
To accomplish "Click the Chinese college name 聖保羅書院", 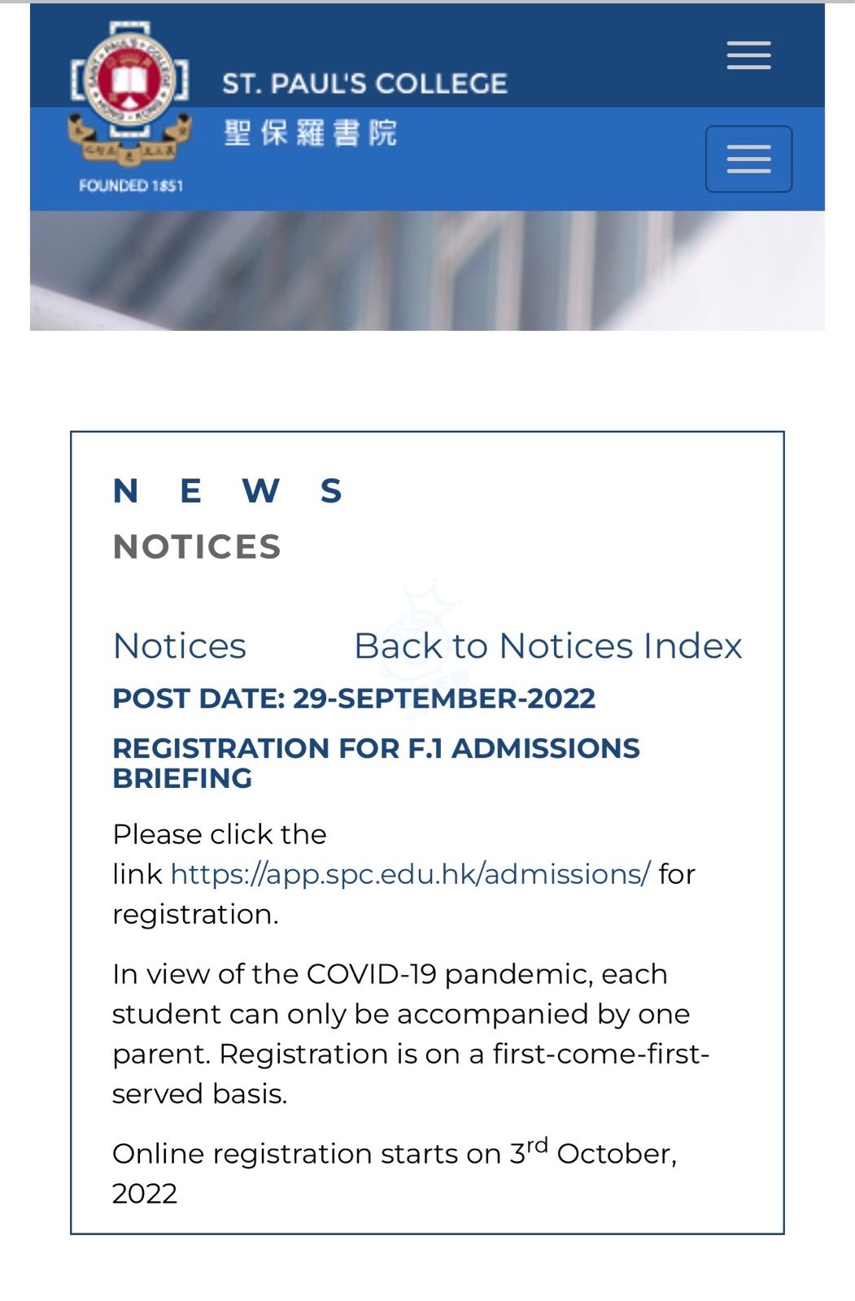I will 310,133.
